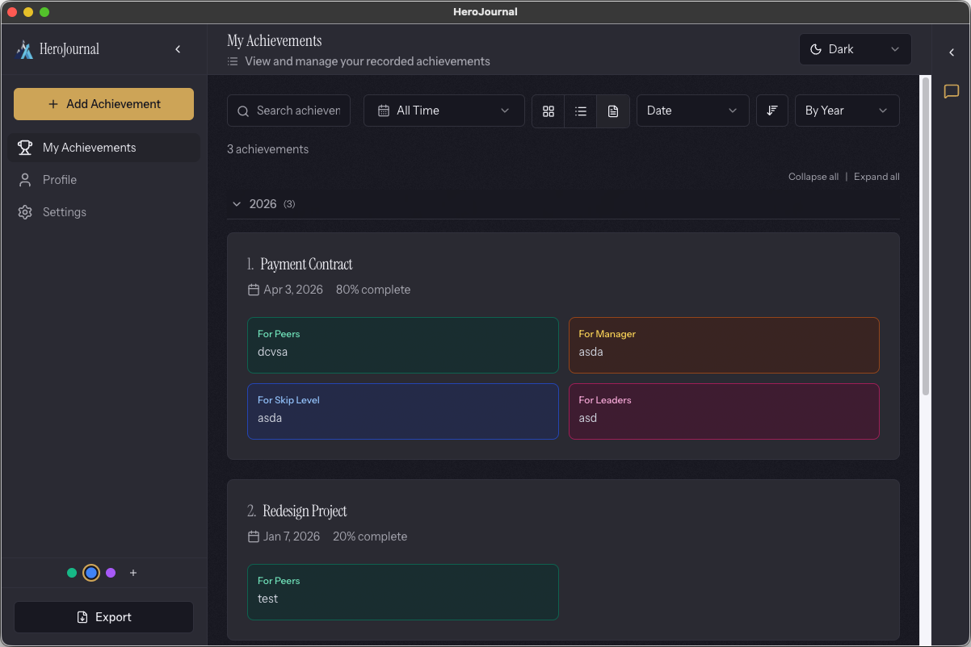Click the calendar icon beside Apr 3, 2026
This screenshot has width=971, height=647.
(x=254, y=290)
